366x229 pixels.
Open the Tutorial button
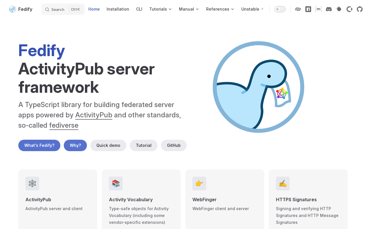point(144,145)
